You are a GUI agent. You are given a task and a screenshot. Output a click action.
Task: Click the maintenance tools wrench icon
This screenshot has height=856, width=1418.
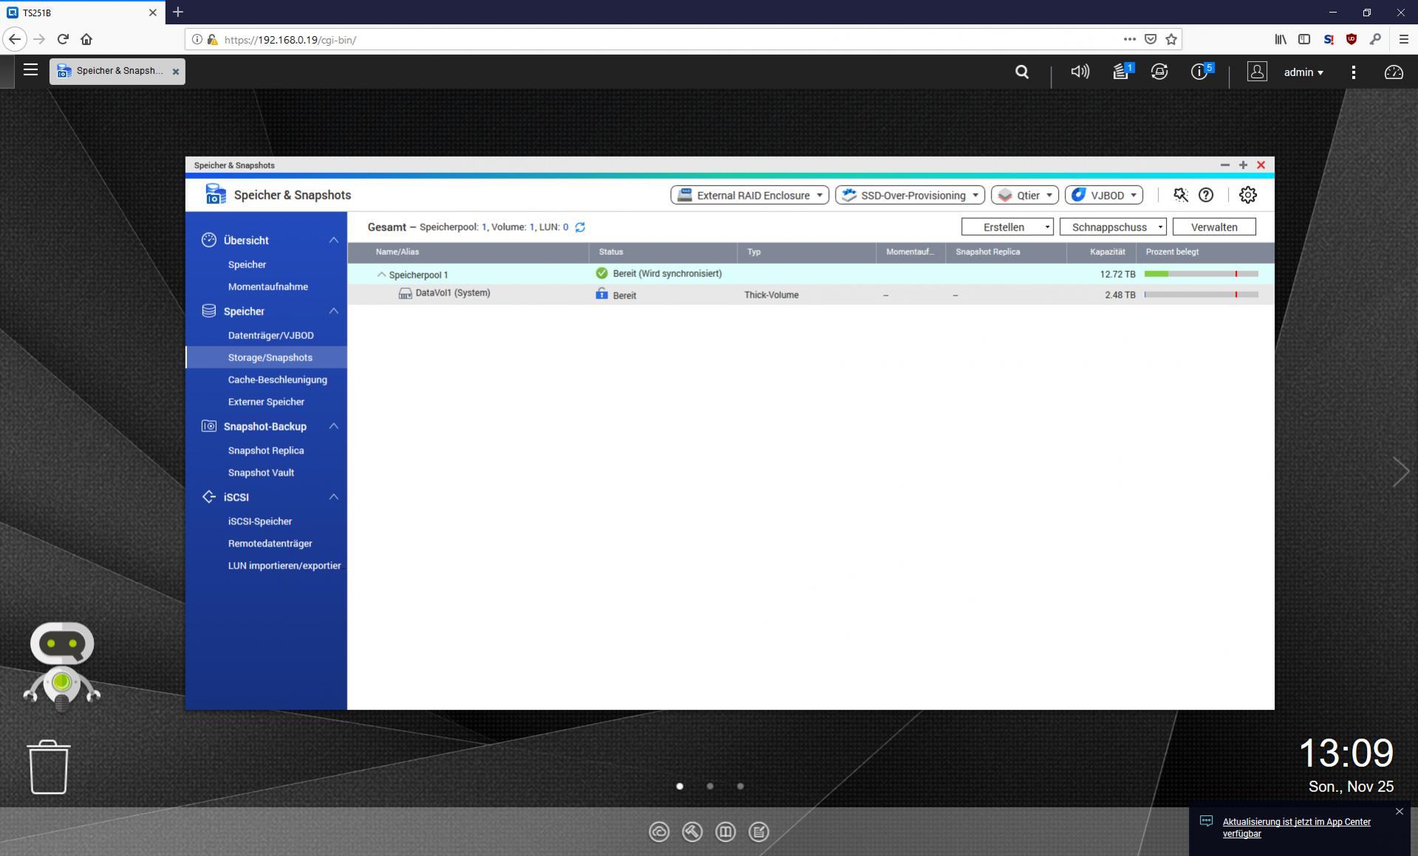1180,195
